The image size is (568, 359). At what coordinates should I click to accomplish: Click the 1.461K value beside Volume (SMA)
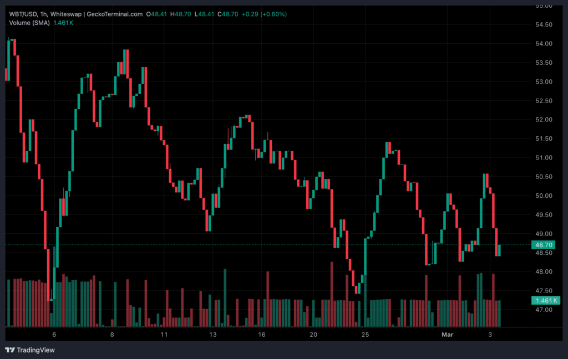coord(64,23)
